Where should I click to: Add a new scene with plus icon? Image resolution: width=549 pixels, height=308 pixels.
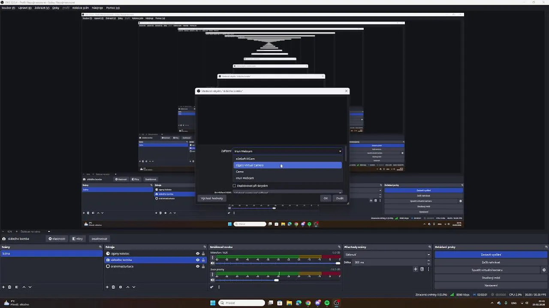click(3, 287)
